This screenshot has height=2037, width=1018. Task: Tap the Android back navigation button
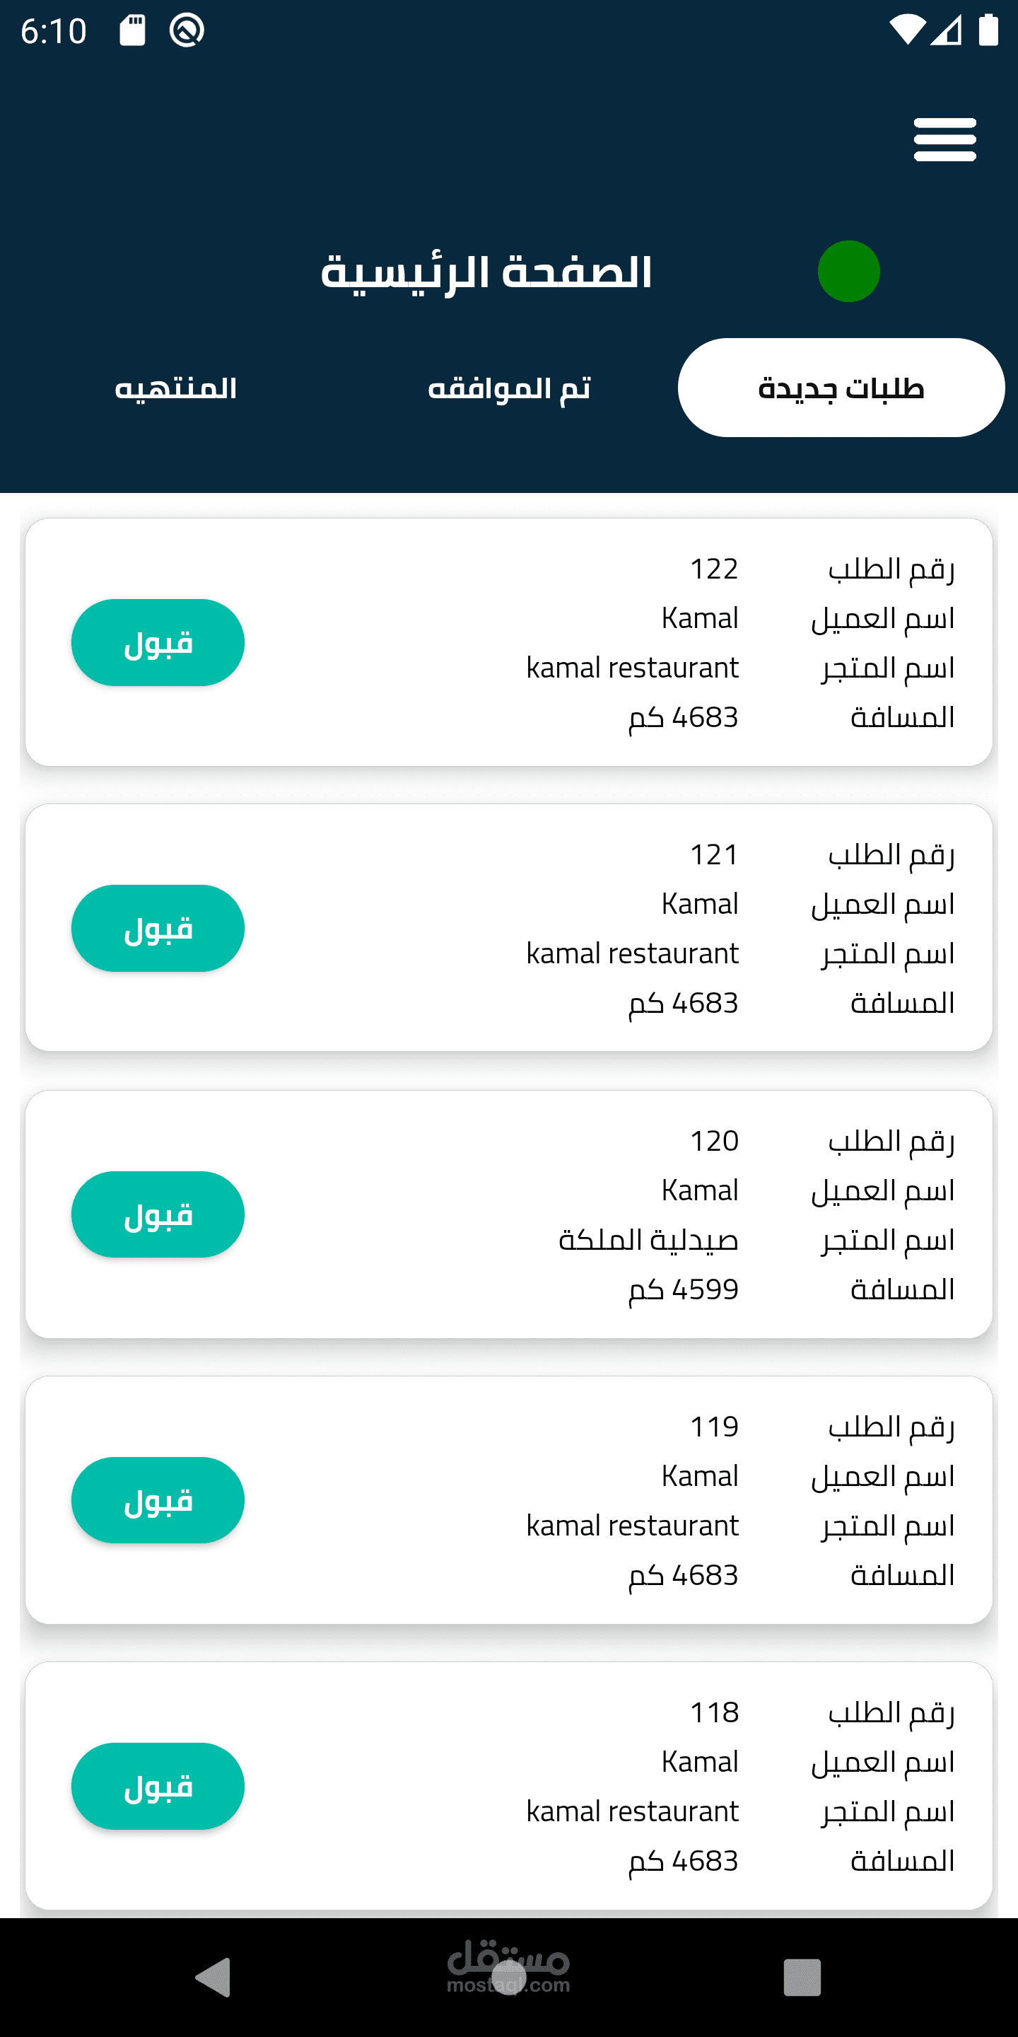(213, 1977)
